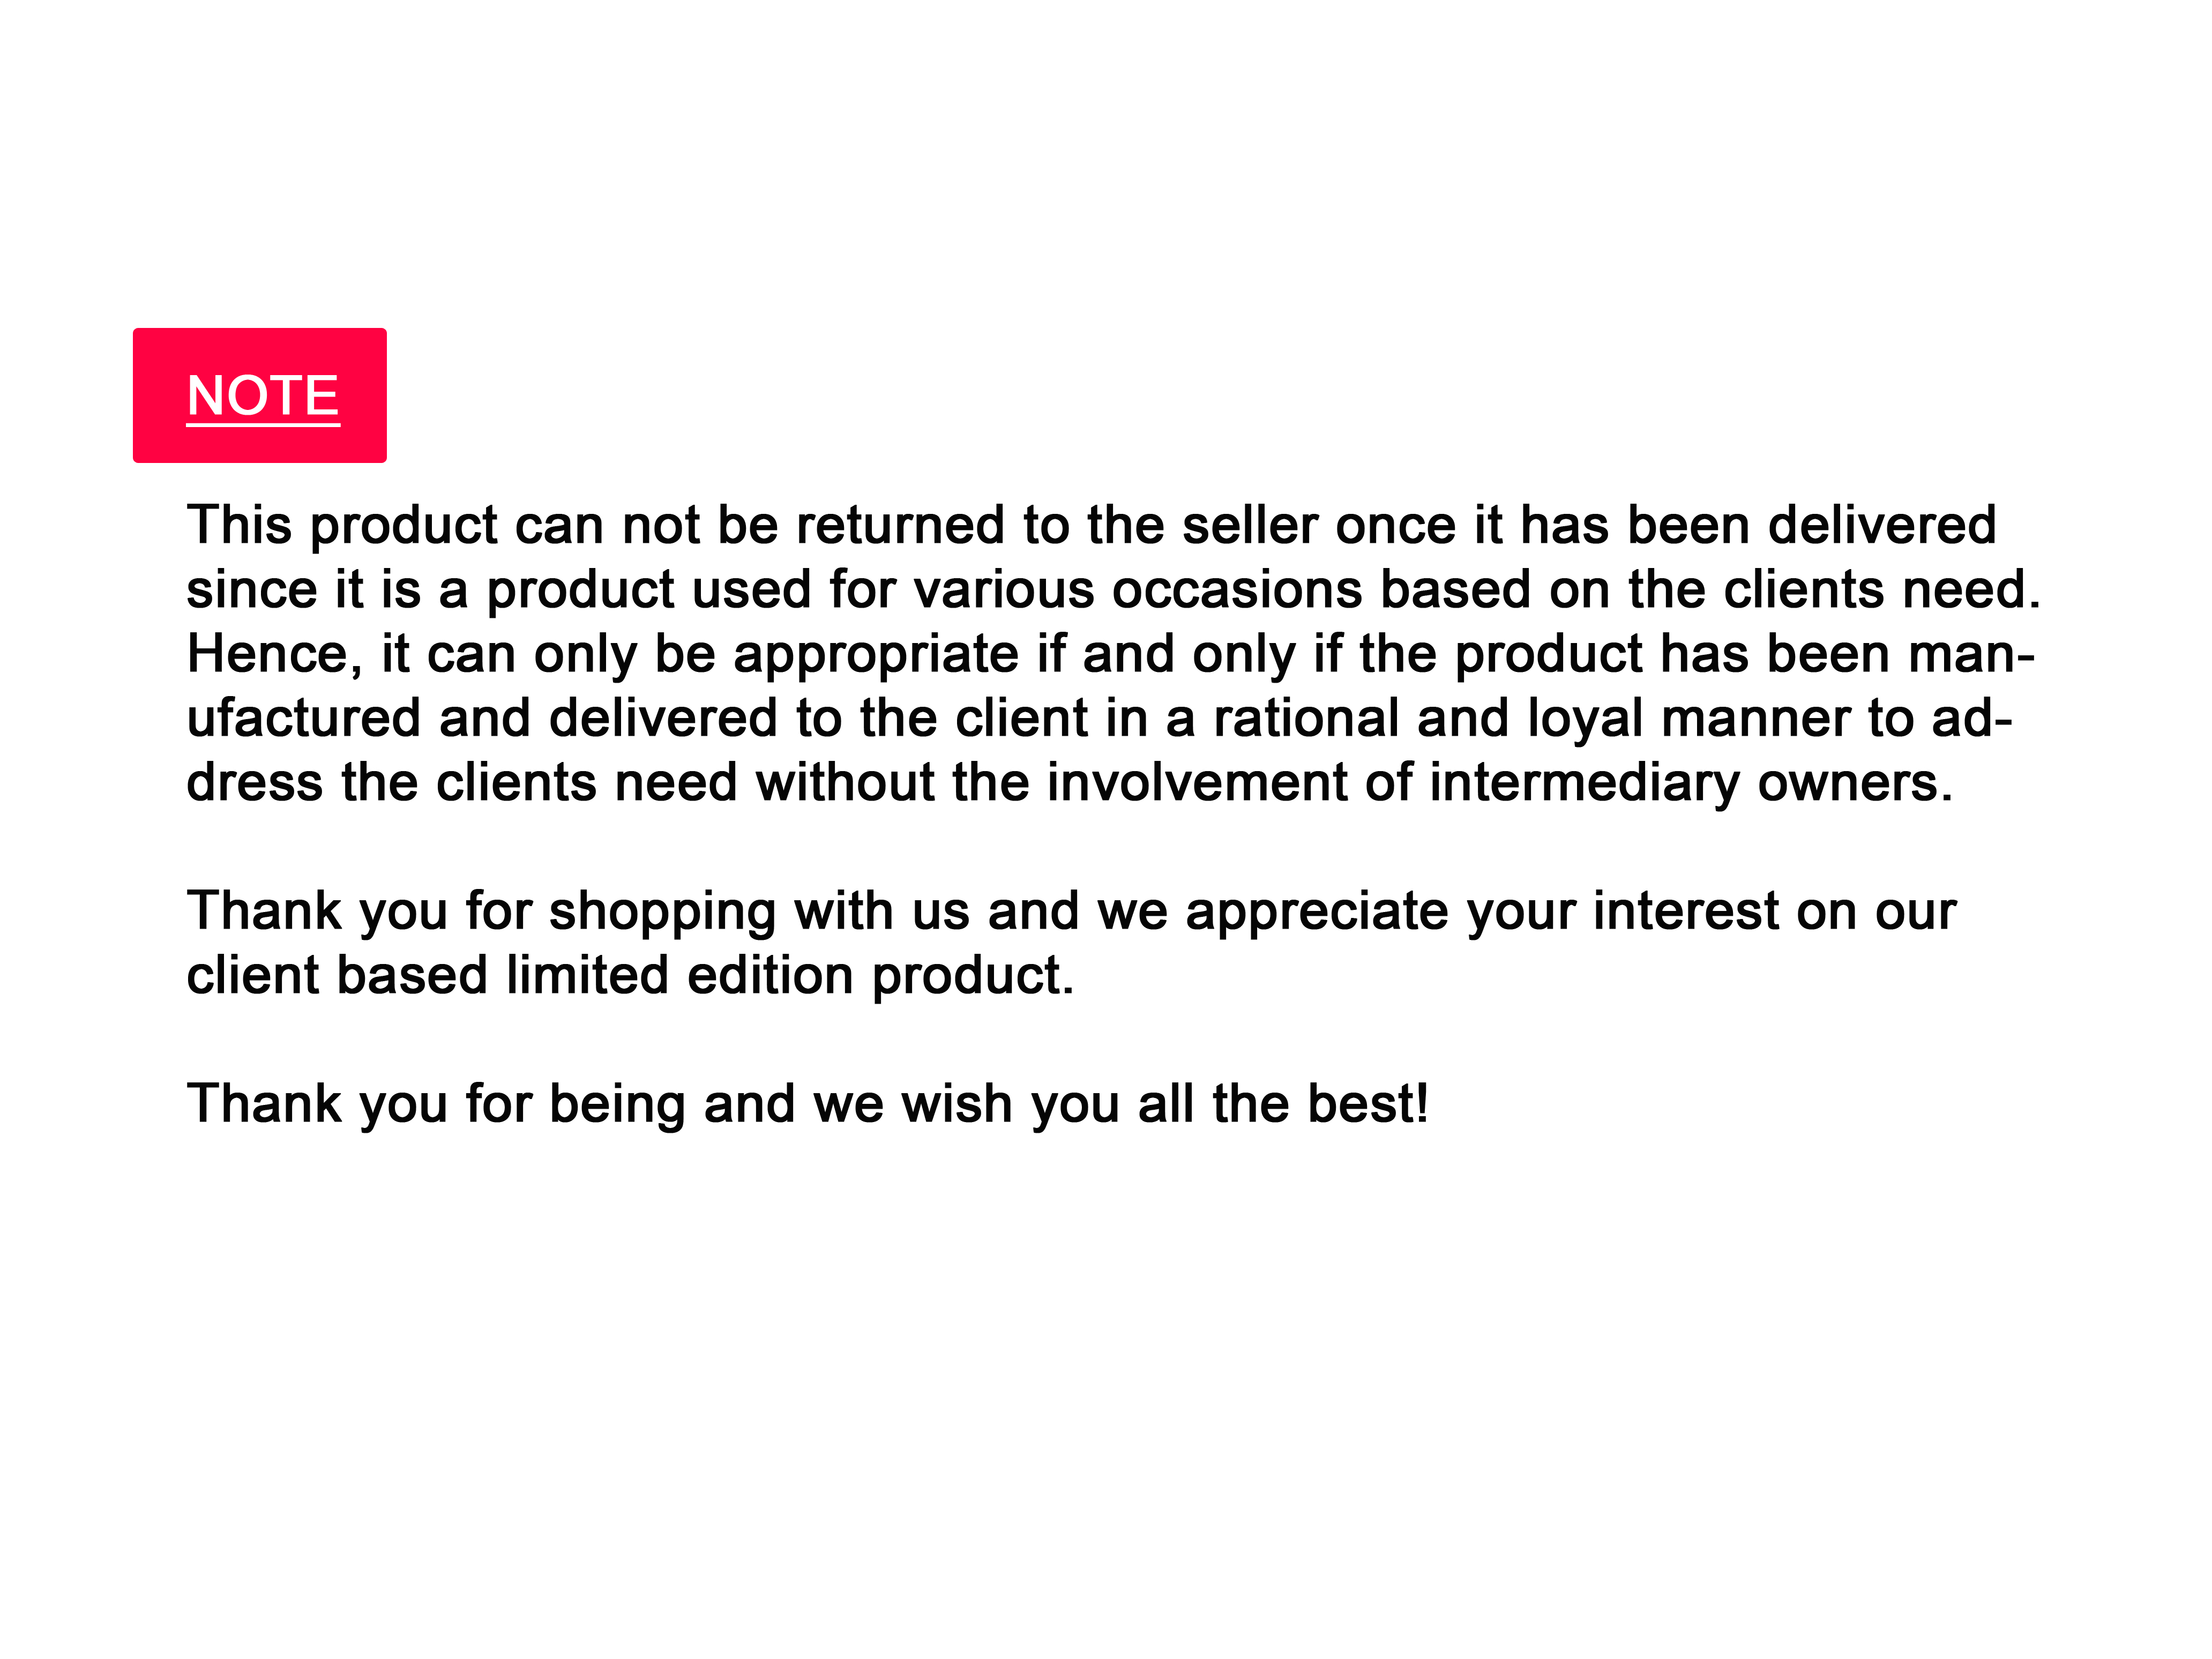Click the word "This" starting the first paragraph
Viewport: 2212px width, 1659px height.
(239, 525)
